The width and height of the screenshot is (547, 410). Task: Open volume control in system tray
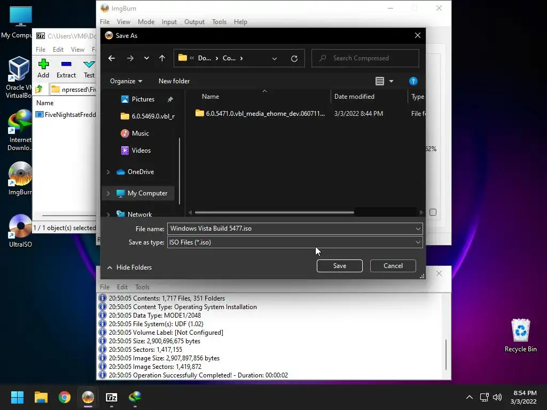point(497,397)
